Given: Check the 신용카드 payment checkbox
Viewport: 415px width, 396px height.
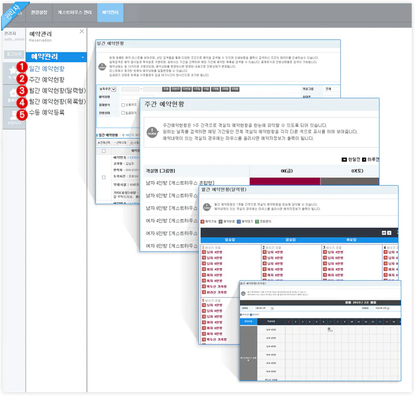Looking at the screenshot, I should tap(123, 105).
